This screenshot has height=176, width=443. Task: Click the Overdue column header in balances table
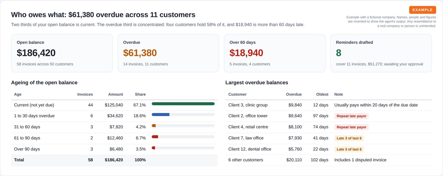pos(294,94)
